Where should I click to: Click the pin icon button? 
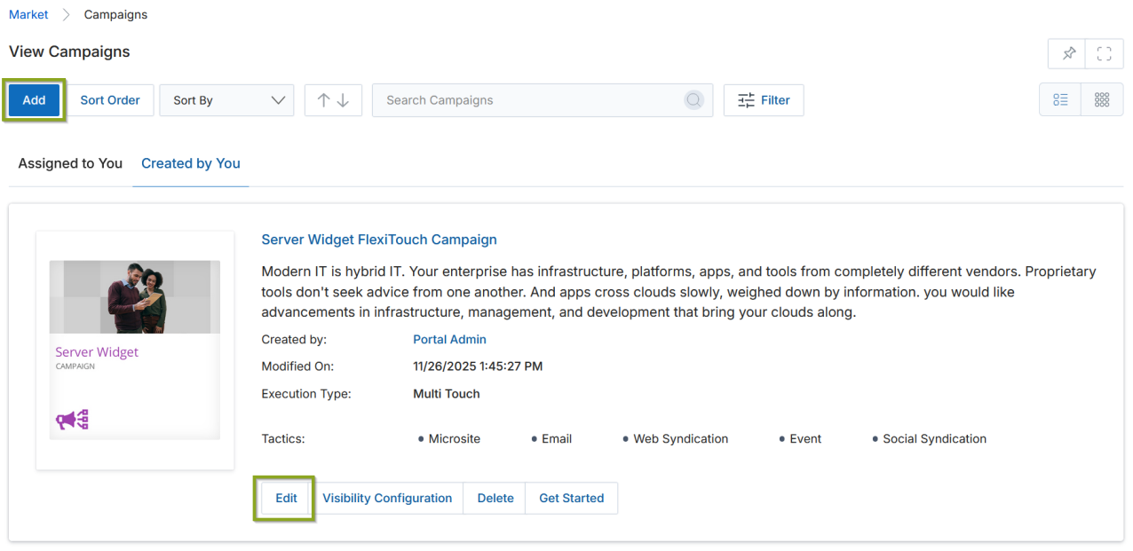pos(1068,53)
